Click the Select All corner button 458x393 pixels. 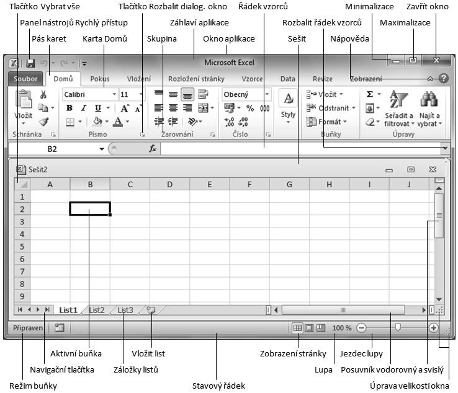[x=22, y=184]
